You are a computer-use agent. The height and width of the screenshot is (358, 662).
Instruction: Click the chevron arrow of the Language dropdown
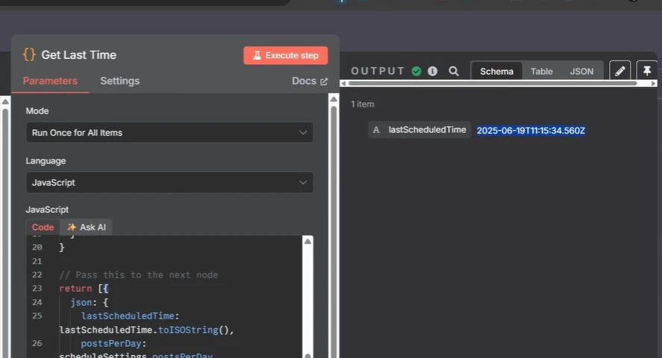(303, 183)
